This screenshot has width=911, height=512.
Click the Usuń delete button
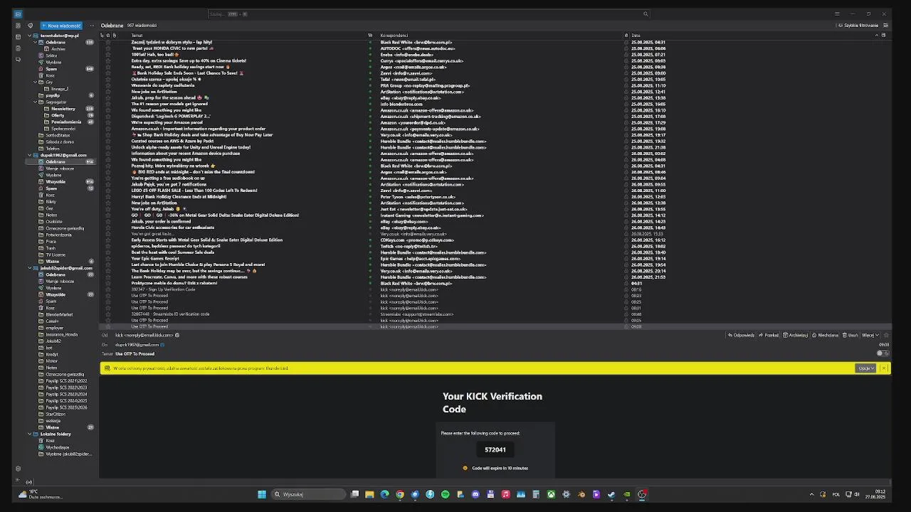[851, 335]
